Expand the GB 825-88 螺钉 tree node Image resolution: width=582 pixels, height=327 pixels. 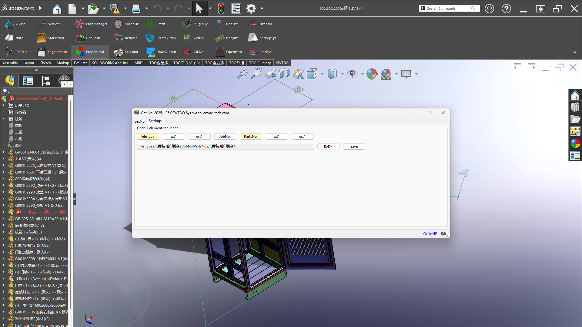click(x=3, y=219)
